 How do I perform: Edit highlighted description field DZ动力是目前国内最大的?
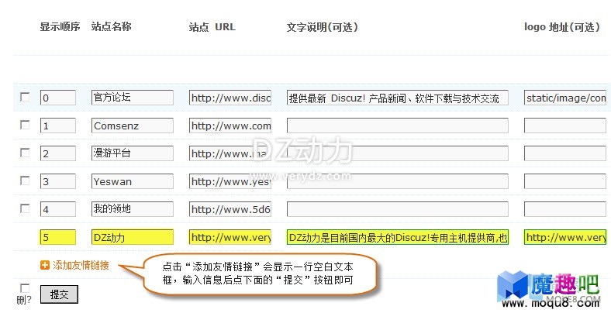pos(398,237)
